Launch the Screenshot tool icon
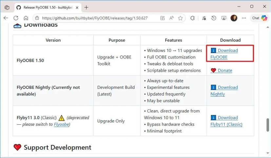Viewport: 271px width, 158px height. tap(224, 18)
